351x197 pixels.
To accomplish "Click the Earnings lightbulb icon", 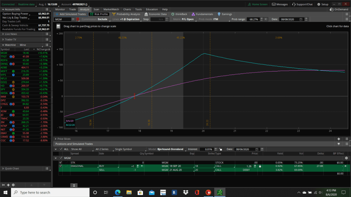I will 220,14.
